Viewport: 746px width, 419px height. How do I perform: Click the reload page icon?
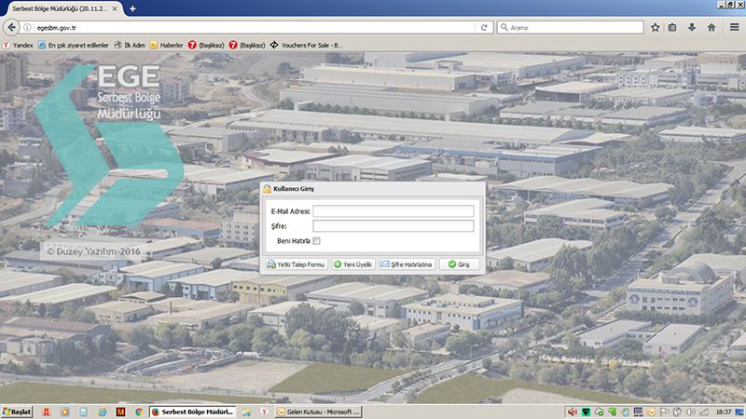tap(484, 27)
